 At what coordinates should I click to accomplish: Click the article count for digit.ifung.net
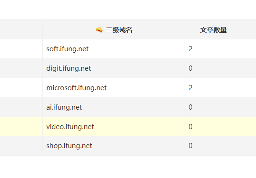tap(190, 68)
